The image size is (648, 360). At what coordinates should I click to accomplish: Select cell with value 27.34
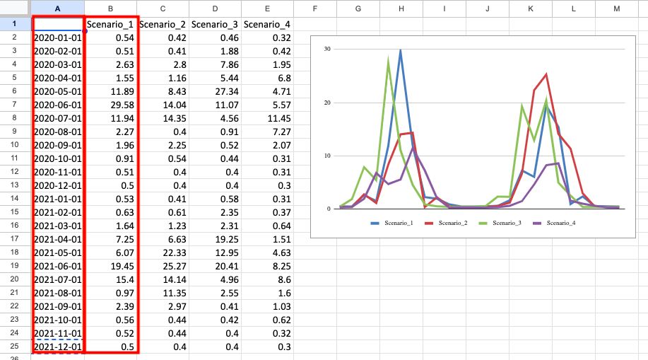215,91
